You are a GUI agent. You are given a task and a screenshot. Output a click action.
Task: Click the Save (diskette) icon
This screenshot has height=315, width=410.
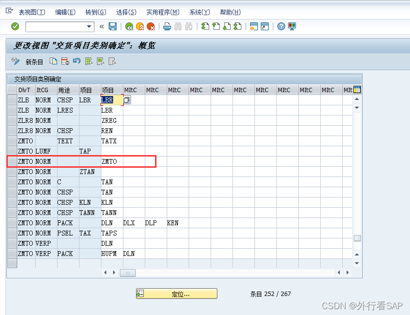tap(113, 26)
